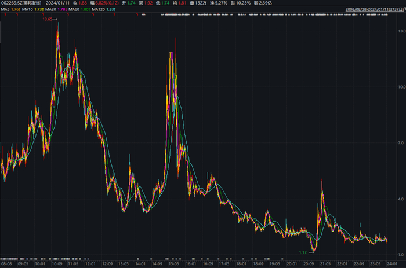The width and height of the screenshot is (406, 268).
Task: Click the 16-09 date axis label
Action: point(208,264)
